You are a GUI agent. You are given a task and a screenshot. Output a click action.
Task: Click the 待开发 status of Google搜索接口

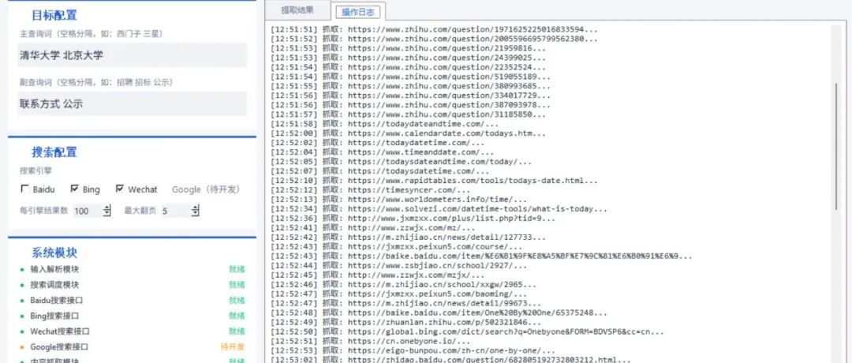233,346
